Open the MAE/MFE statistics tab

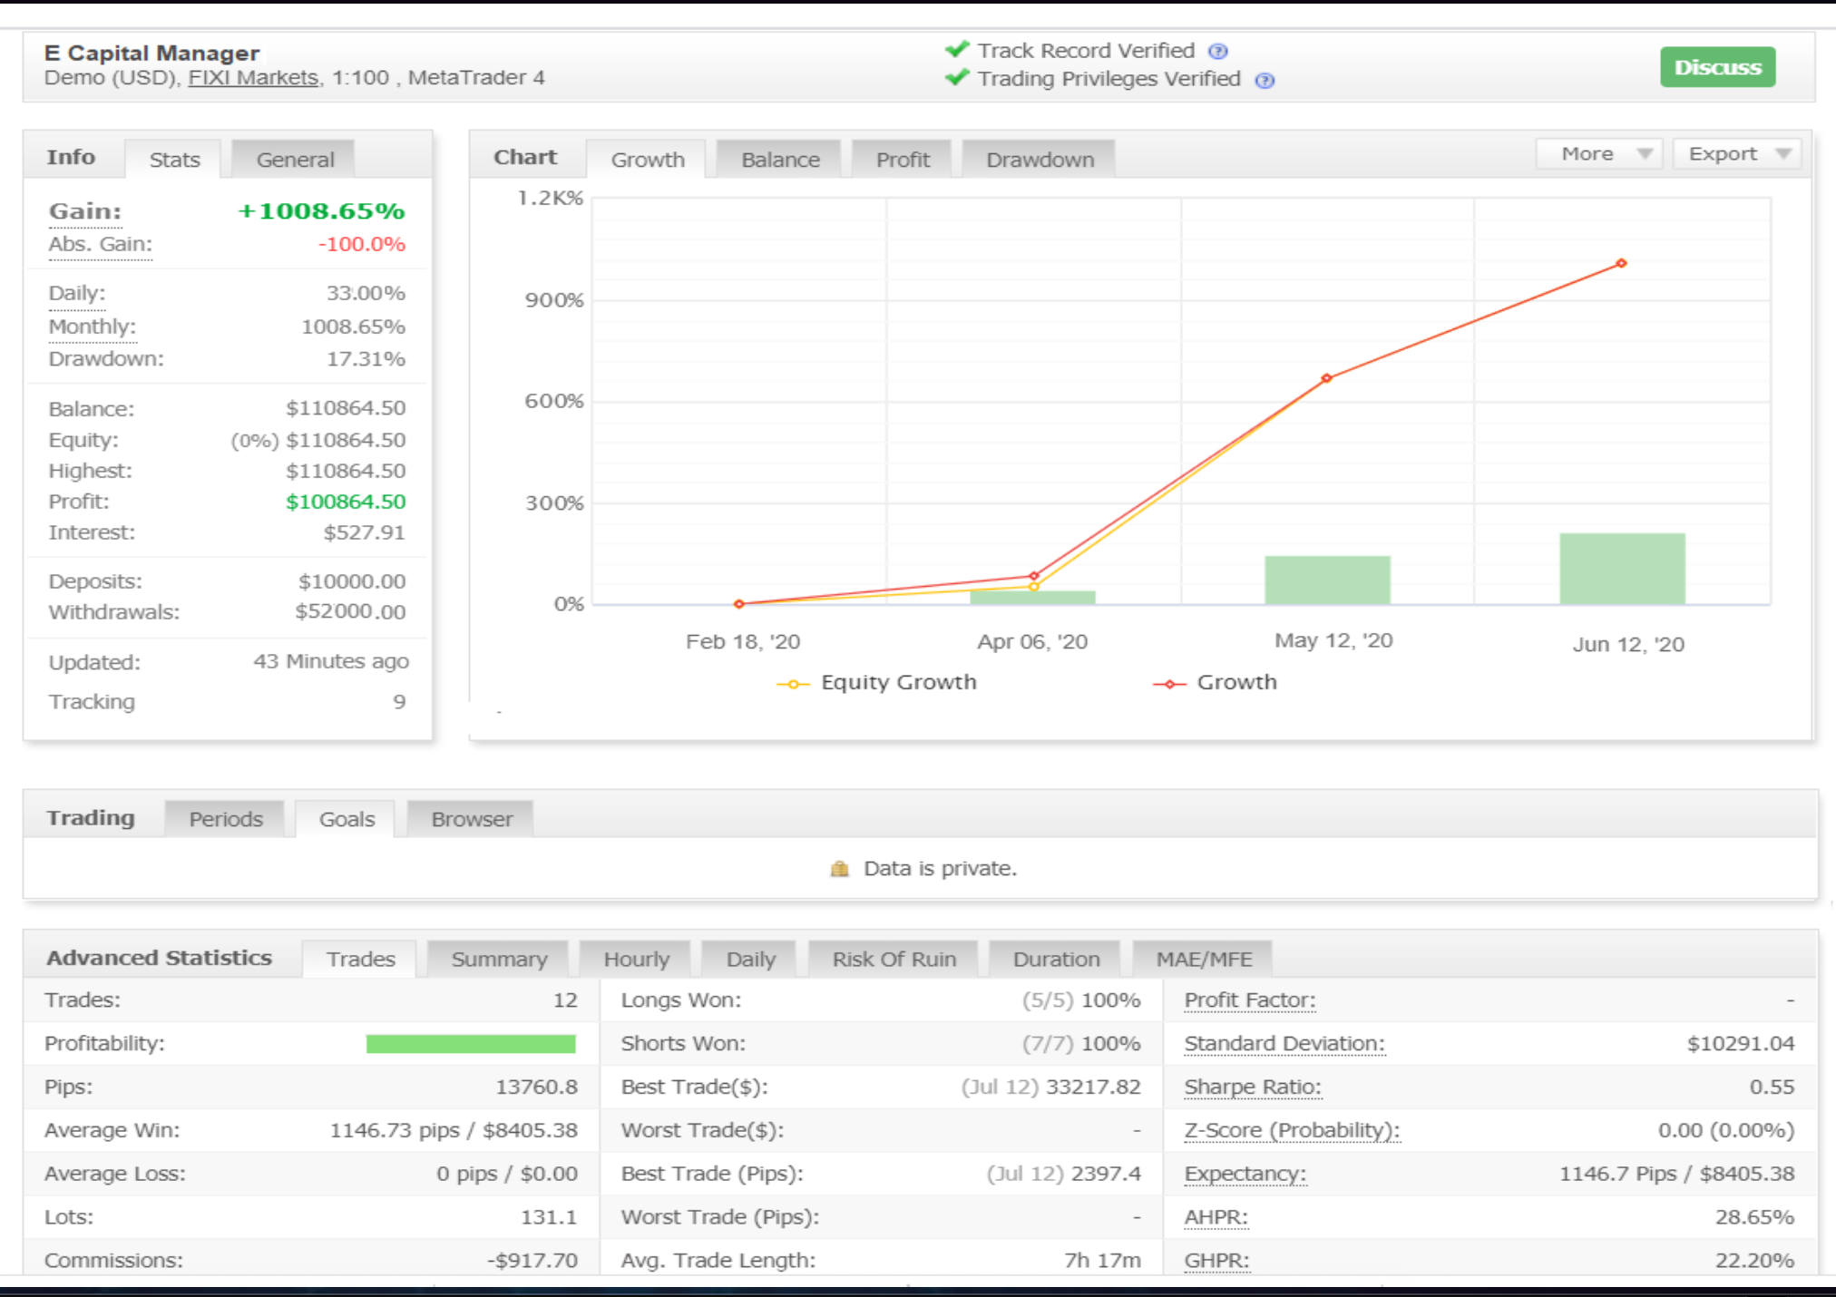(x=1204, y=960)
